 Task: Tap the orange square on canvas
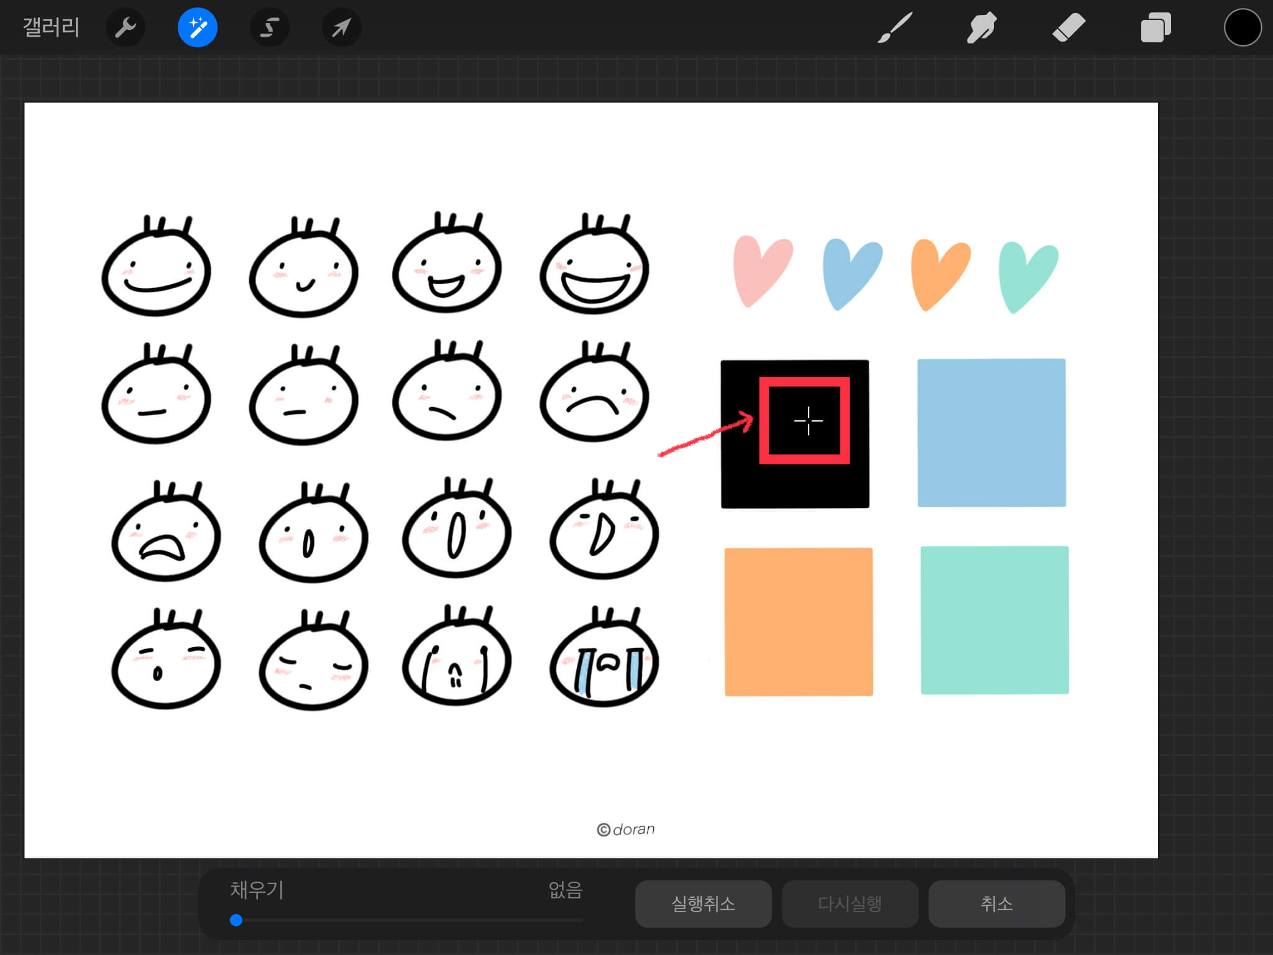click(799, 622)
